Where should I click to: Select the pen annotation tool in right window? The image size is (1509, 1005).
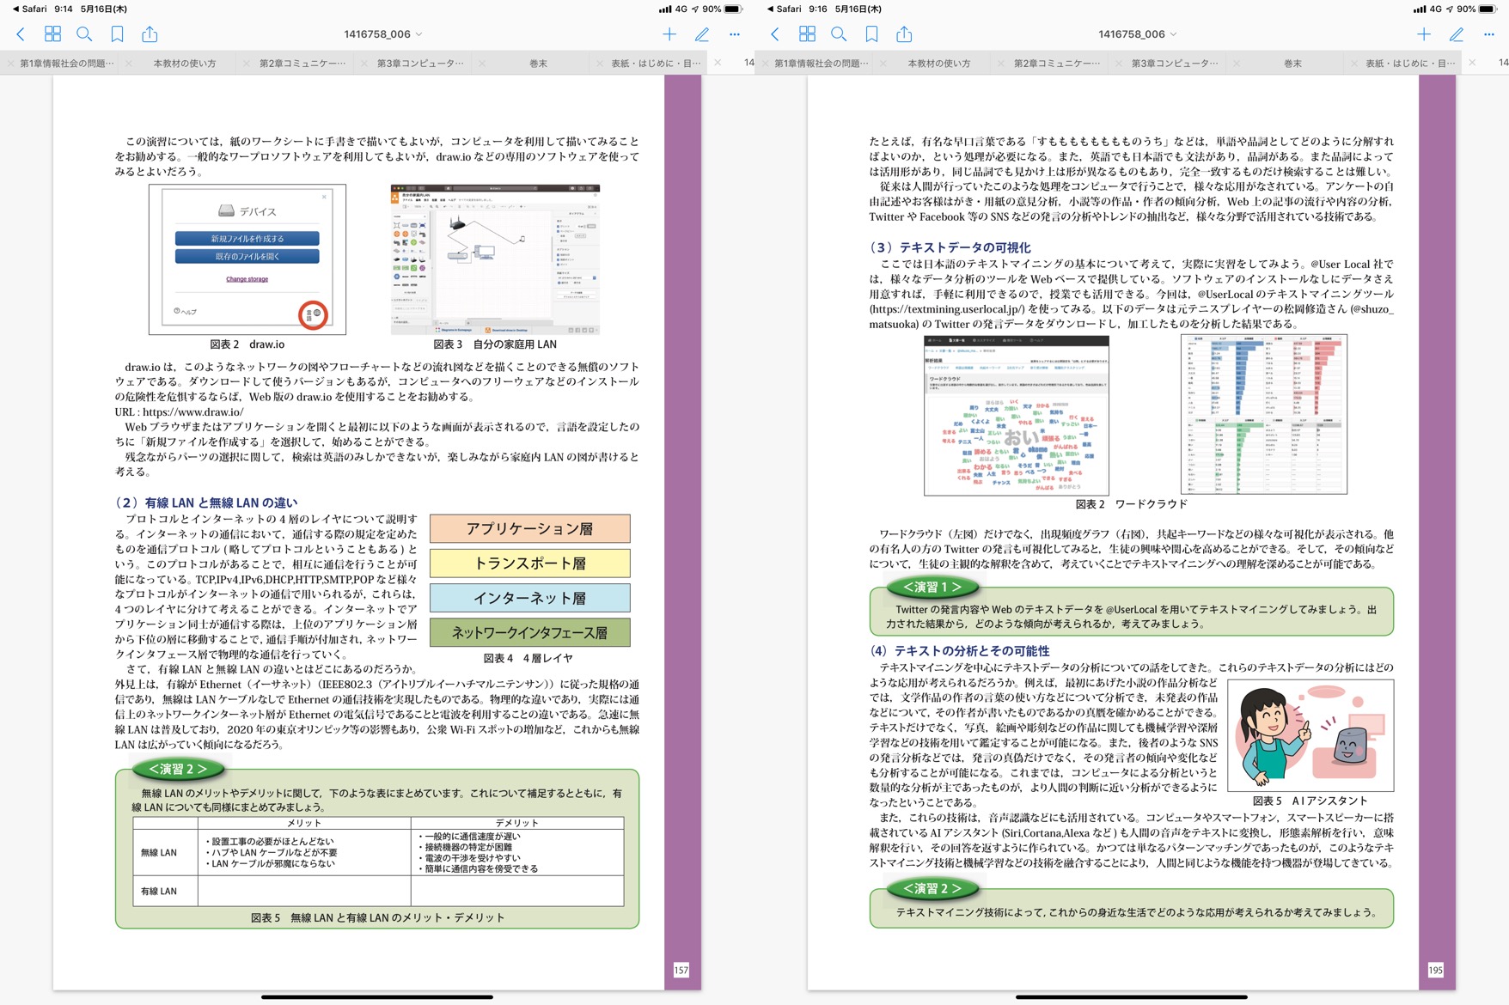point(1457,34)
